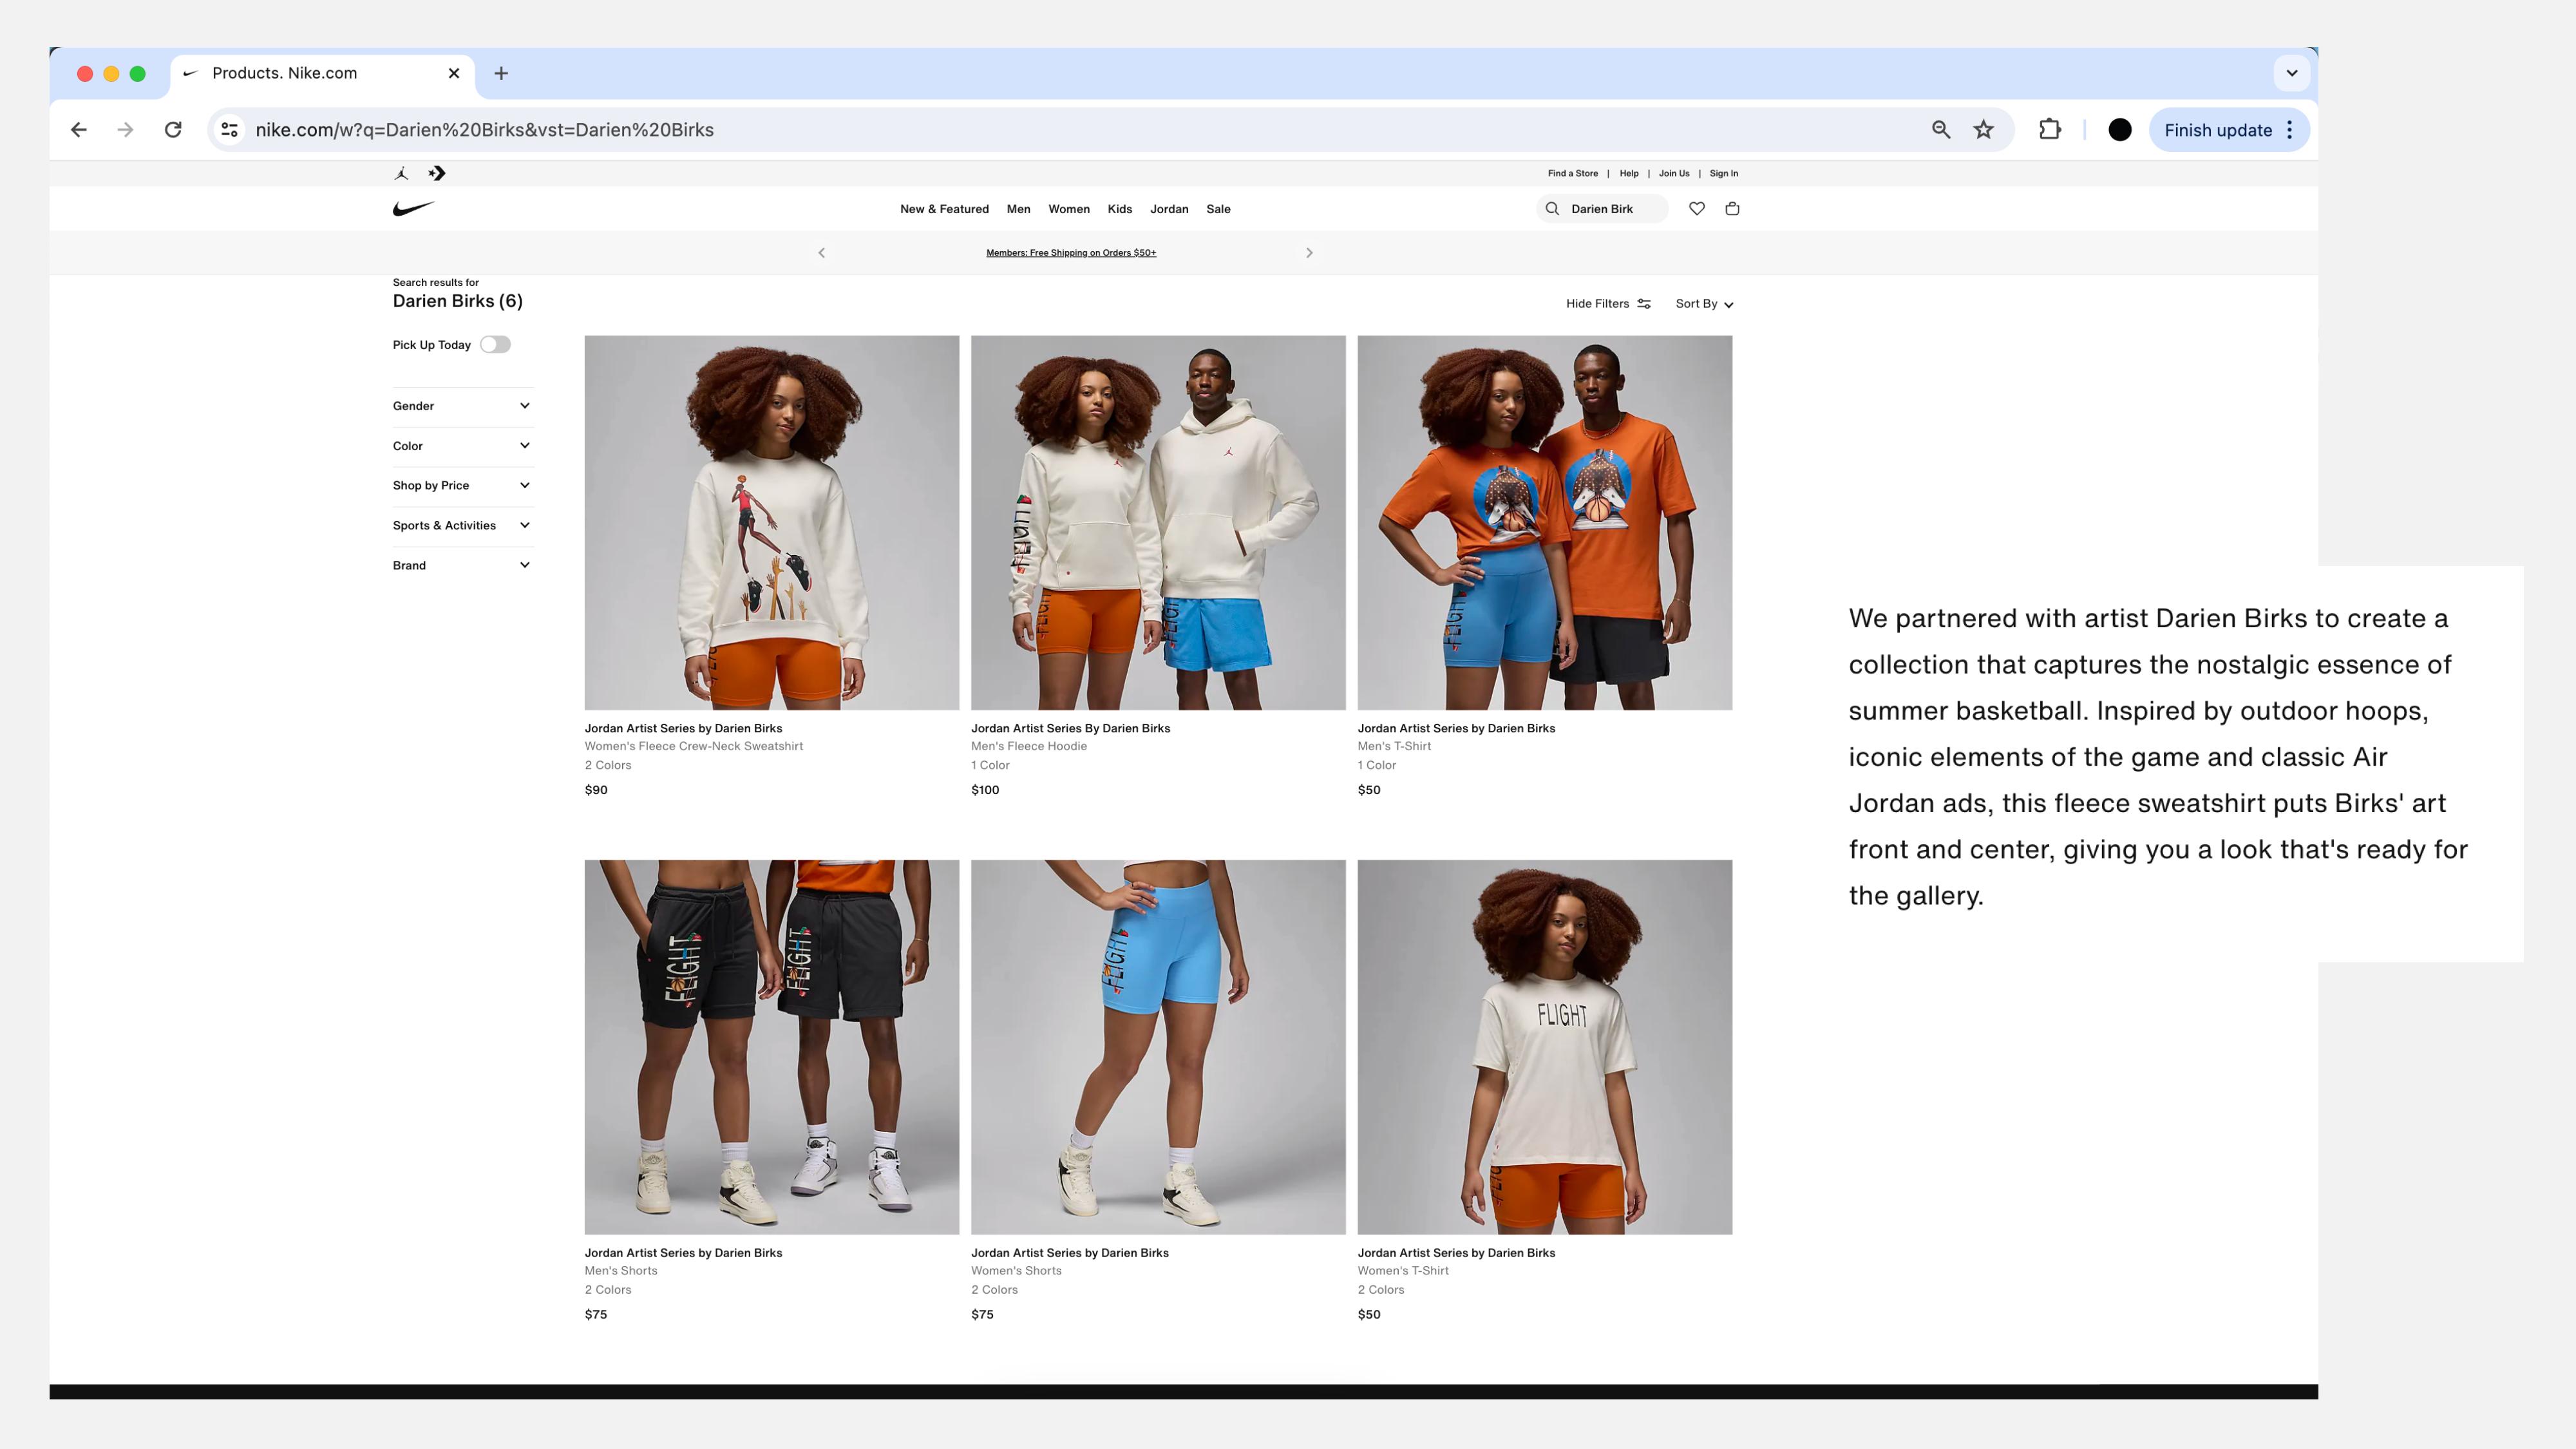Open the shopping bag icon

point(1732,208)
